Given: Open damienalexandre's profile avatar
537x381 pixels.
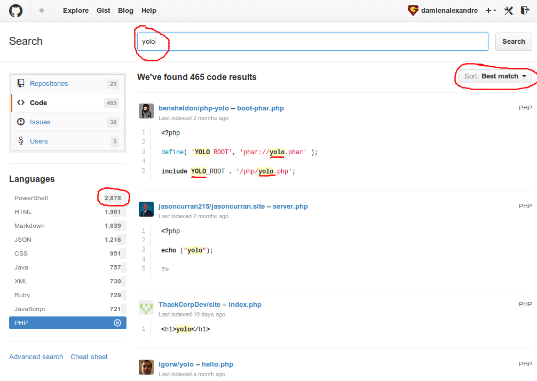Looking at the screenshot, I should click(413, 11).
